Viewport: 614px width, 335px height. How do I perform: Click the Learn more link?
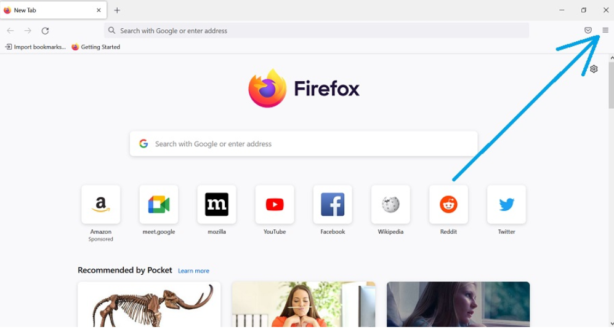193,271
